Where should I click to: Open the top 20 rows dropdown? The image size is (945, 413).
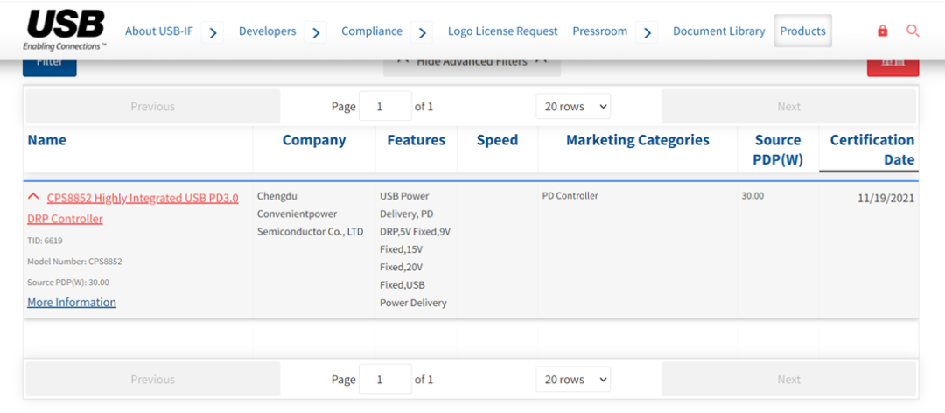[573, 106]
